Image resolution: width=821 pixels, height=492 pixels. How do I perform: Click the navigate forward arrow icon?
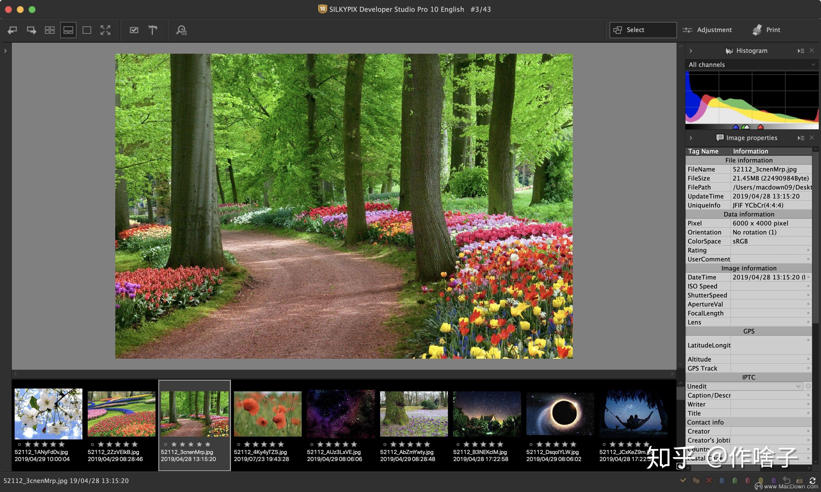point(31,30)
